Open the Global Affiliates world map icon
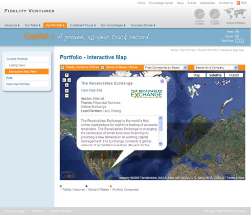This screenshot has height=215, width=251. [235, 14]
